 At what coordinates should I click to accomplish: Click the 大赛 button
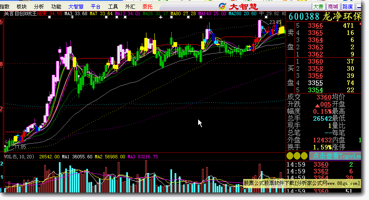tap(319, 7)
